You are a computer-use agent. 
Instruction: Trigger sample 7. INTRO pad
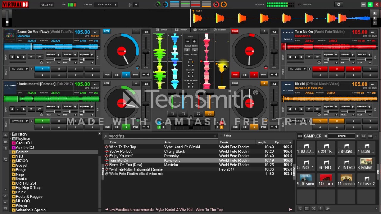346,164
